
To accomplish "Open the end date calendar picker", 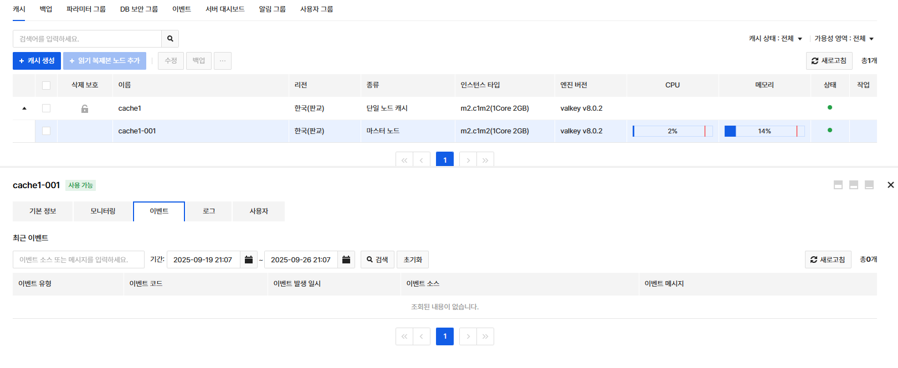I will click(346, 260).
